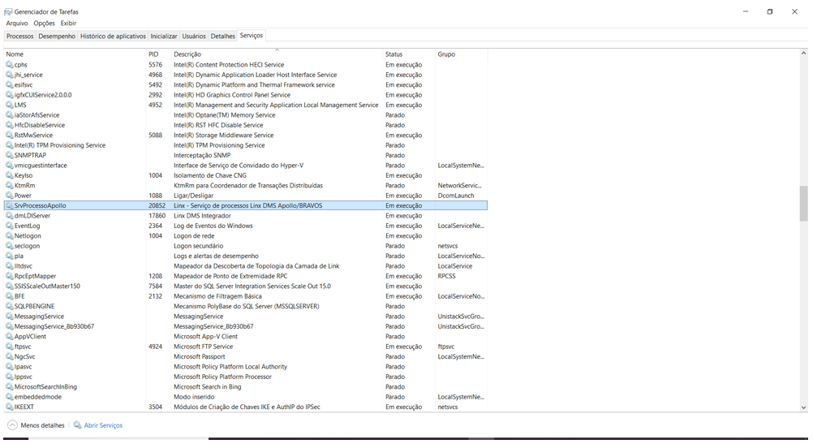Click the icon next to Power service
Screen dimensions: 813x448
tap(10, 196)
